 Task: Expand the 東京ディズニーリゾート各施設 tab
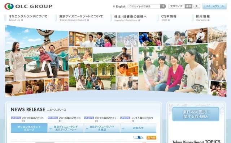[102, 128]
